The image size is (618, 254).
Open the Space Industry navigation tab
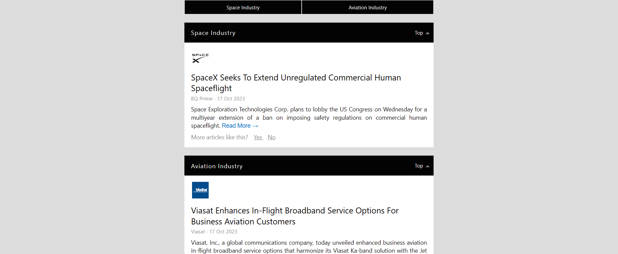click(x=243, y=7)
